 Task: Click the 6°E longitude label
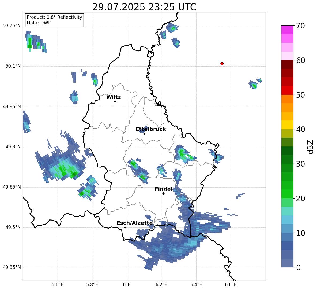pos(127,285)
